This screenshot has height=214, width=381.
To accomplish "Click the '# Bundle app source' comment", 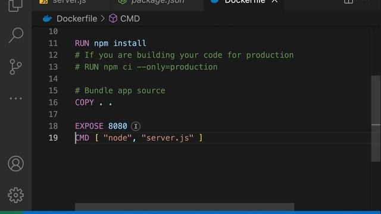I will click(x=120, y=91).
